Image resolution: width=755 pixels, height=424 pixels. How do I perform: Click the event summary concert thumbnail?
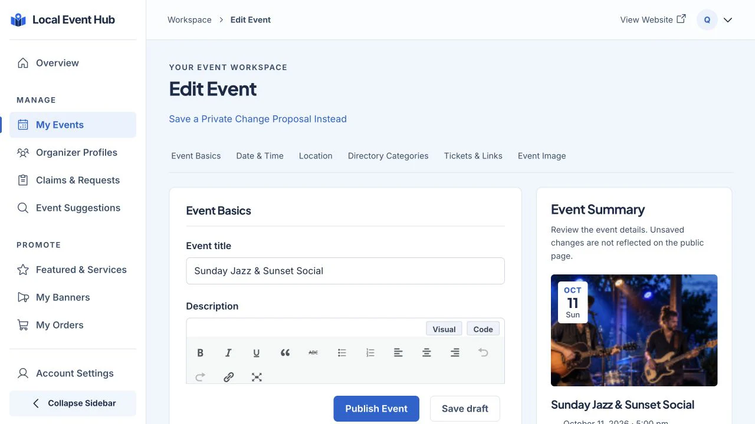[x=634, y=330]
